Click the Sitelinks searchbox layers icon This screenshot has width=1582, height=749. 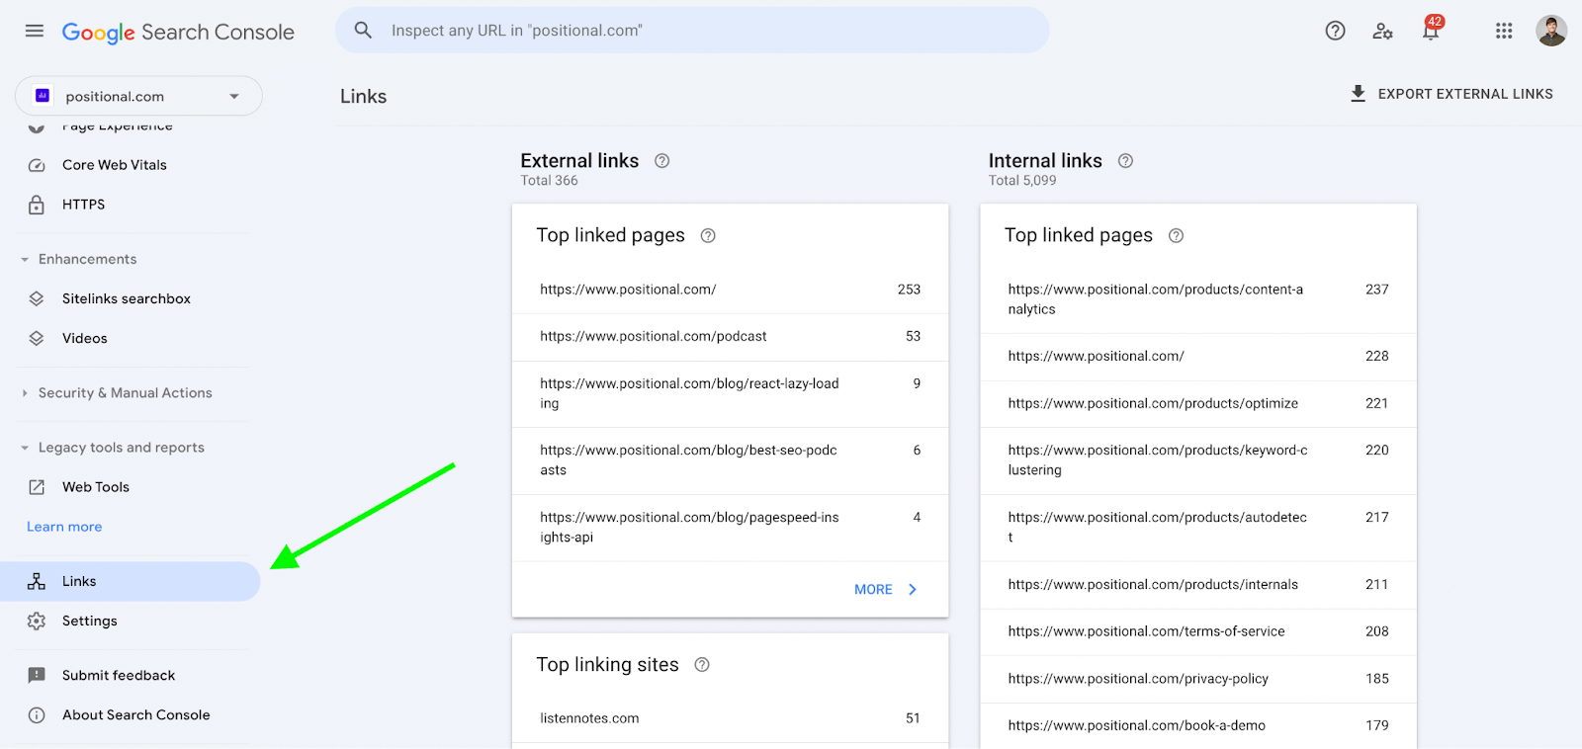37,298
